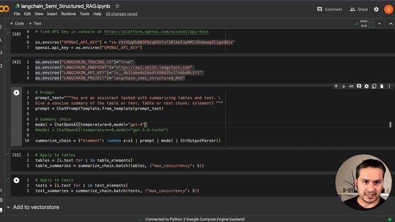Click the scrollbar marker at the right edge

390,125
